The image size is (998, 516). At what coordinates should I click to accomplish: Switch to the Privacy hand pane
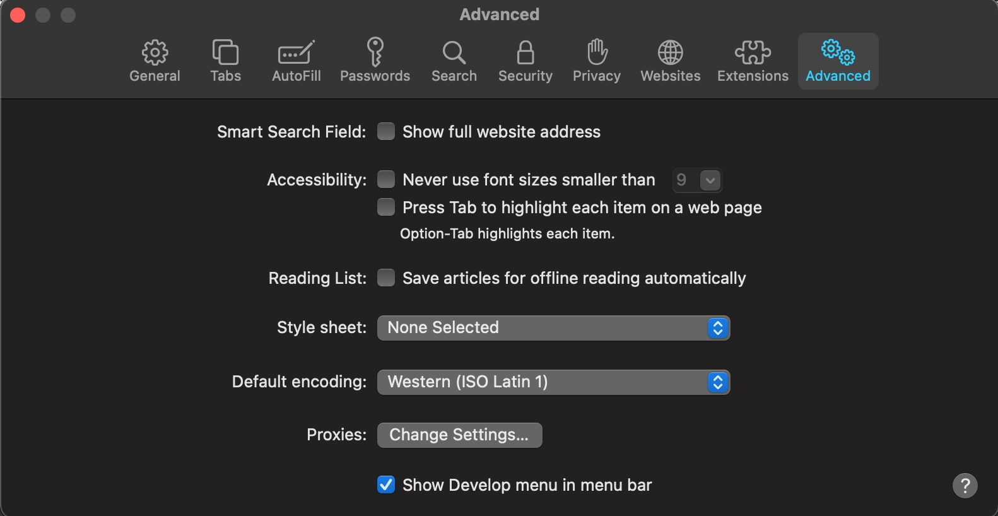coord(596,61)
